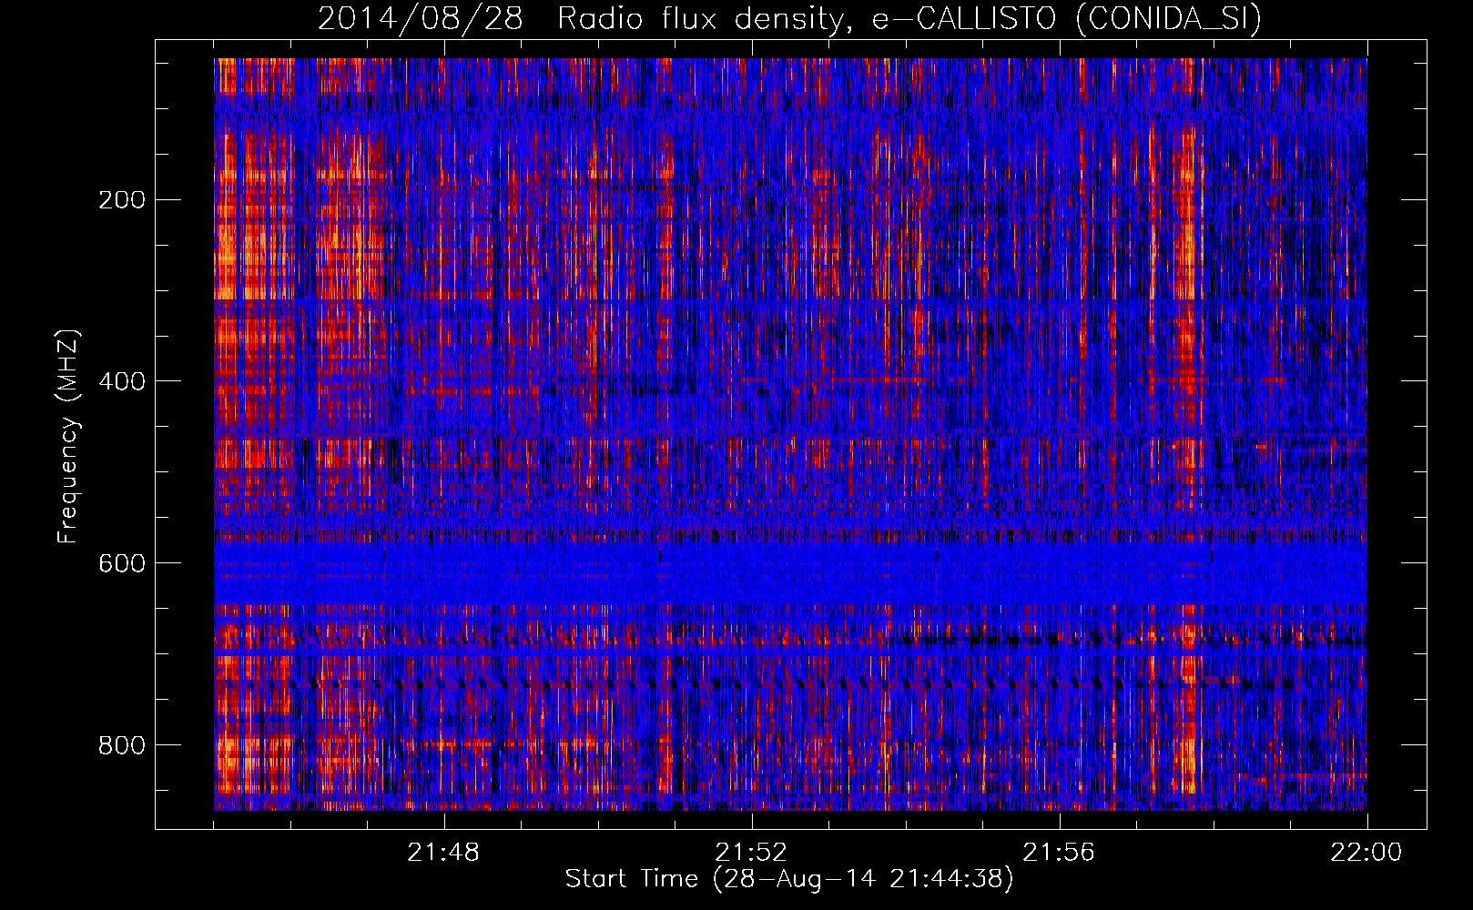Click the 21:56 time tick label

pos(1059,853)
